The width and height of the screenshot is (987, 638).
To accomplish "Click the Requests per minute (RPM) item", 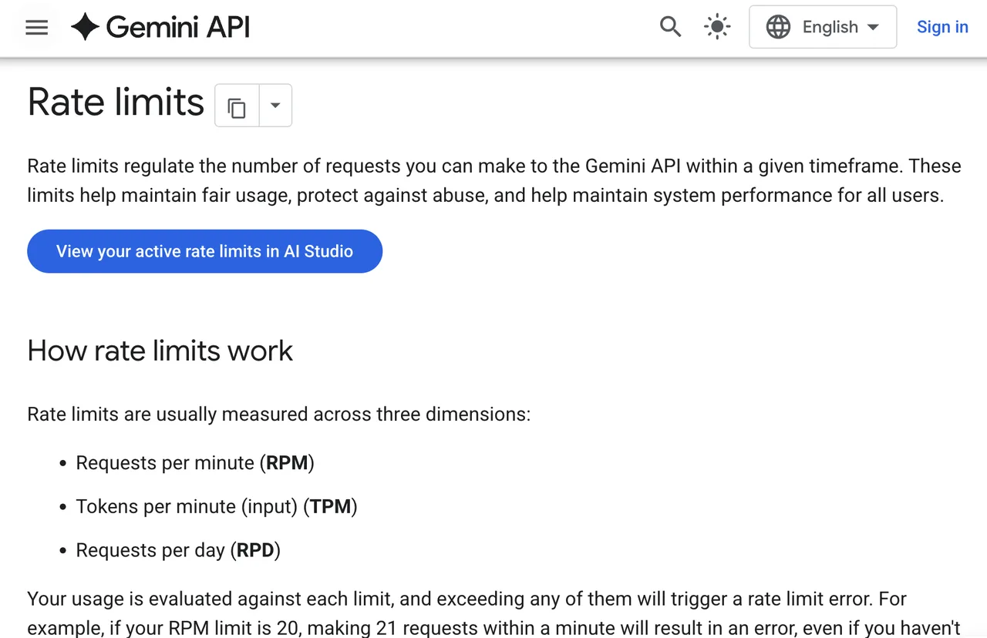I will [195, 463].
